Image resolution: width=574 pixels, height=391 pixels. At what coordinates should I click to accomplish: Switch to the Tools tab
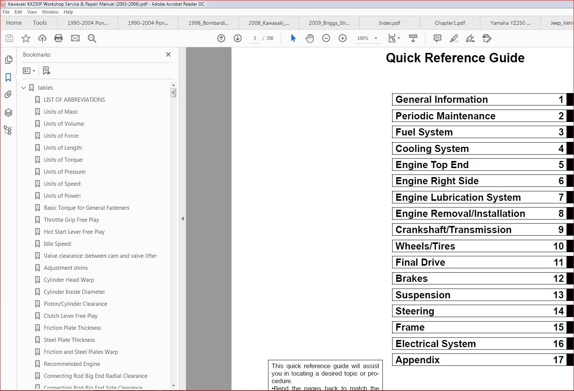pyautogui.click(x=40, y=23)
